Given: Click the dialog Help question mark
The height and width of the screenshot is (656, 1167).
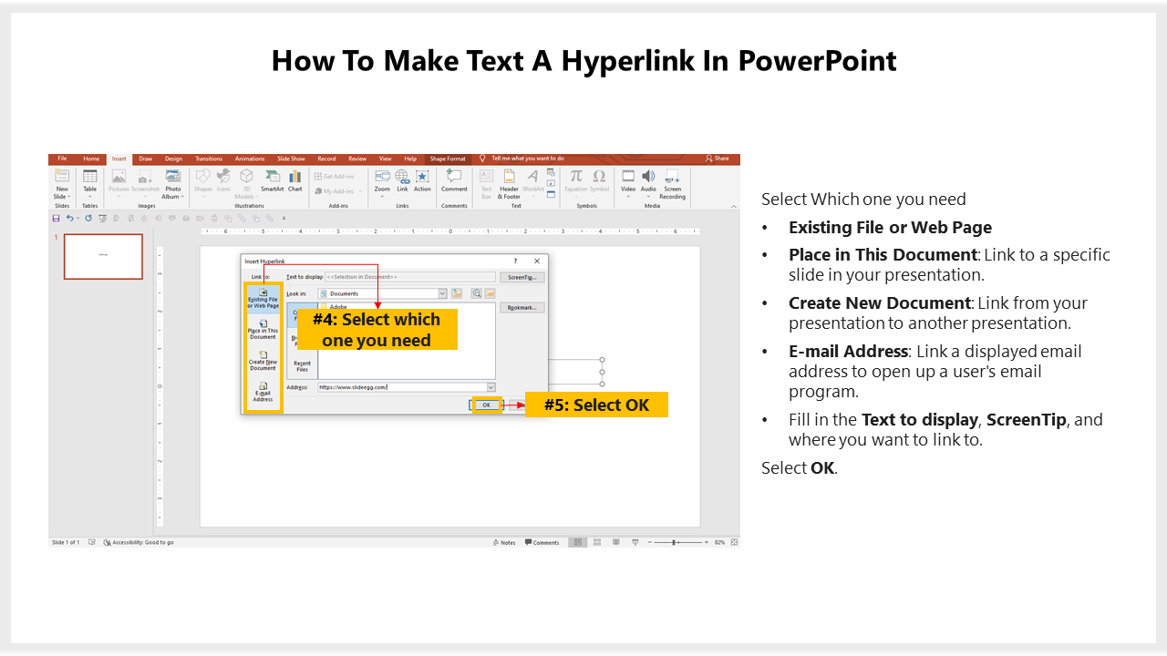Looking at the screenshot, I should click(515, 261).
